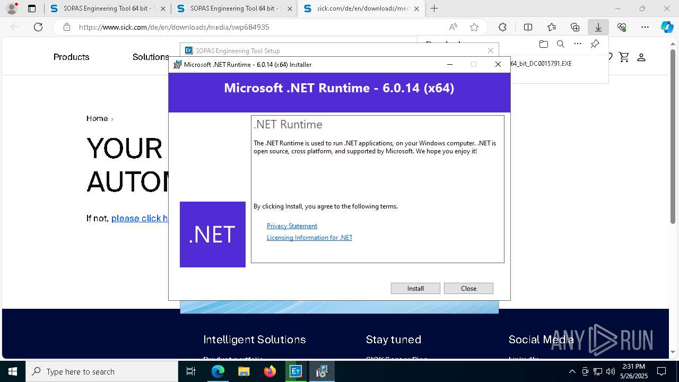The width and height of the screenshot is (679, 382).
Task: Open Browser essentials icon
Action: (622, 27)
